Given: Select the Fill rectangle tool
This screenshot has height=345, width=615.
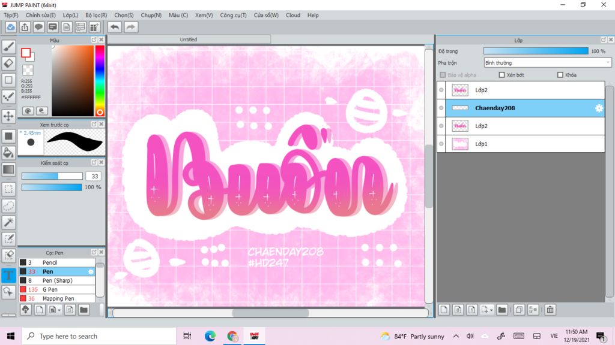Looking at the screenshot, I should [x=8, y=136].
